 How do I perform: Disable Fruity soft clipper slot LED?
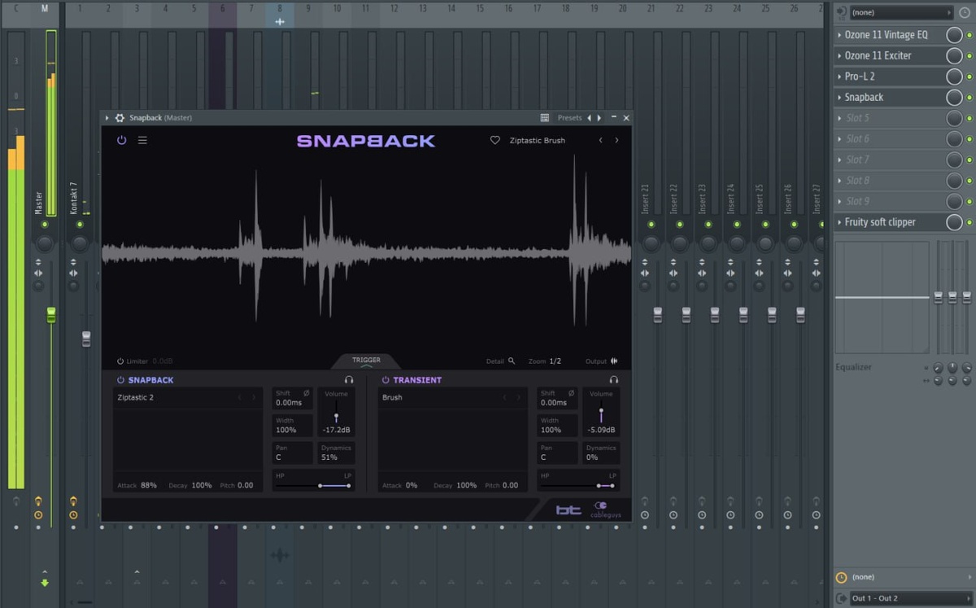pos(969,222)
